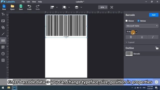This screenshot has height=90, width=160.
Task: Expand the arrange order dropdown arrow
Action: point(69,7)
